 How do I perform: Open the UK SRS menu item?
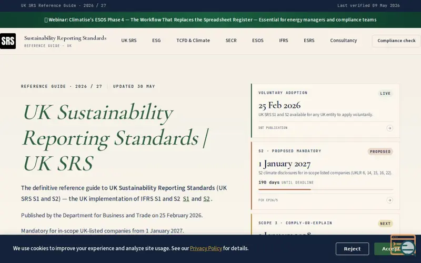coord(129,41)
